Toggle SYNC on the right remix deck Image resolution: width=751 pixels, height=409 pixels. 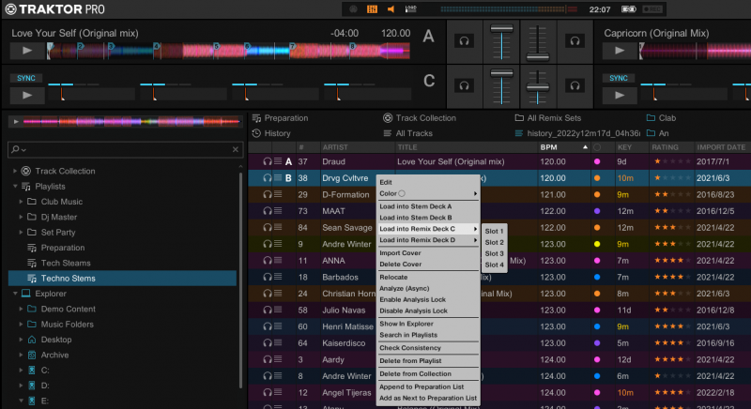click(x=619, y=78)
